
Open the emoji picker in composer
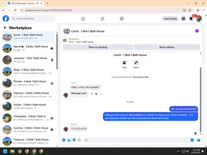click(192, 140)
